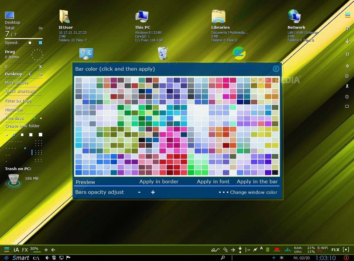Click the lightning bolt icon in bottom bar
The width and height of the screenshot is (354, 261).
(255, 250)
